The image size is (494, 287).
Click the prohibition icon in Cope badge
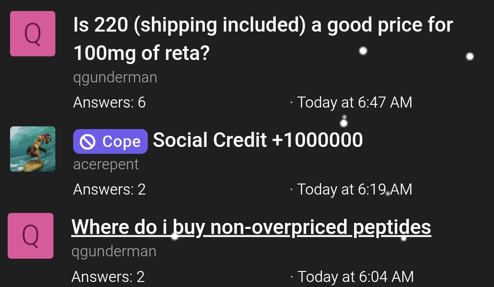[x=87, y=142]
